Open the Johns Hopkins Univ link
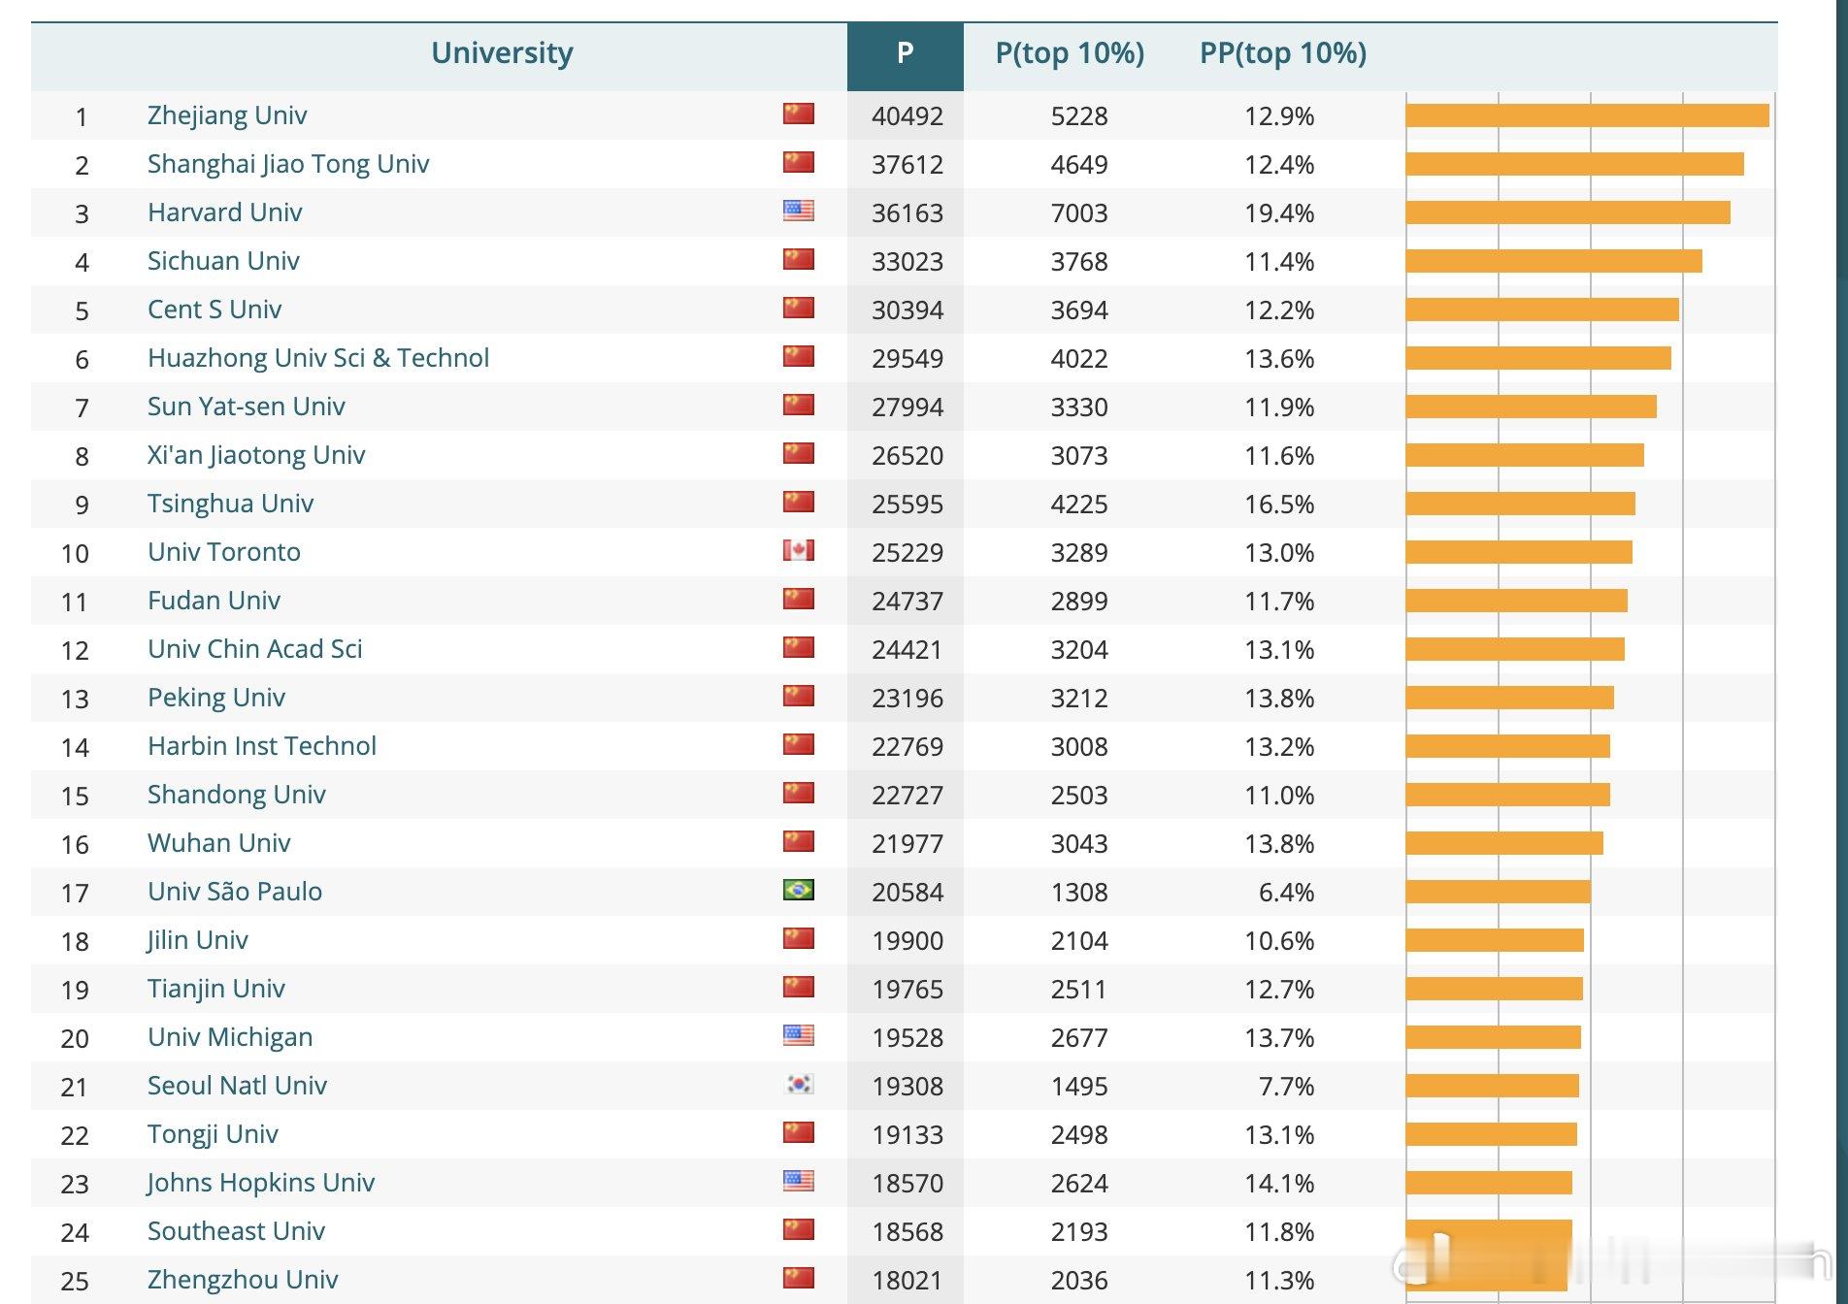The image size is (1848, 1304). pyautogui.click(x=261, y=1183)
